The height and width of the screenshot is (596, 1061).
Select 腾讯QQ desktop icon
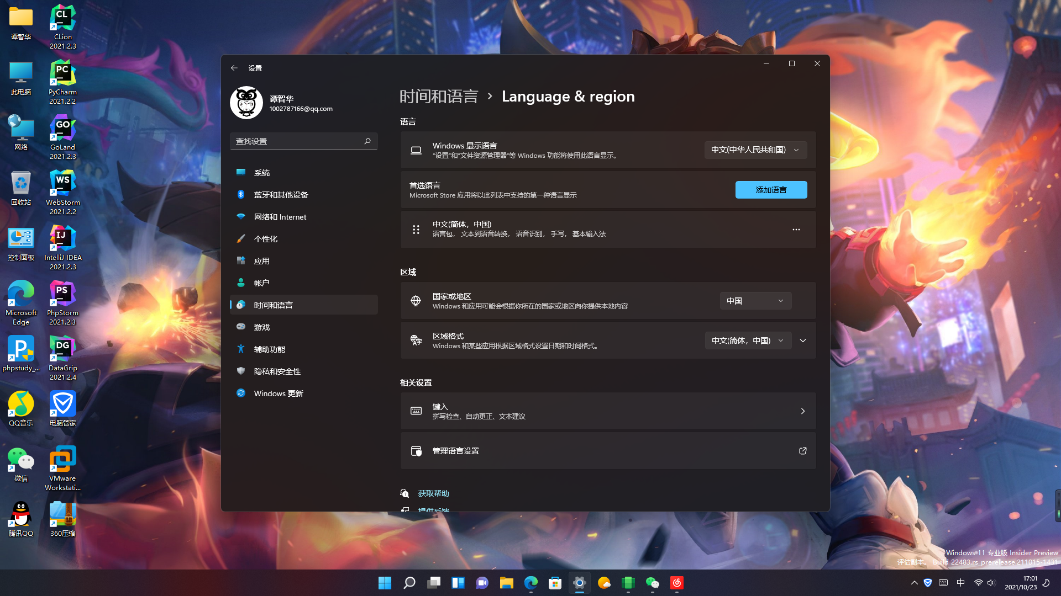click(x=21, y=519)
